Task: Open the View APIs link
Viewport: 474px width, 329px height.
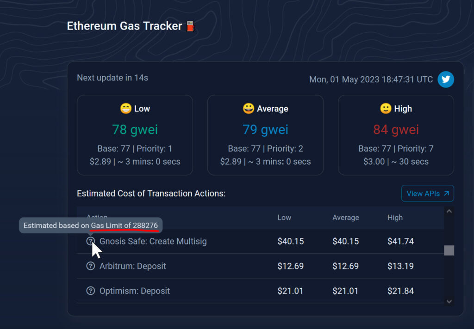Action: click(x=427, y=194)
